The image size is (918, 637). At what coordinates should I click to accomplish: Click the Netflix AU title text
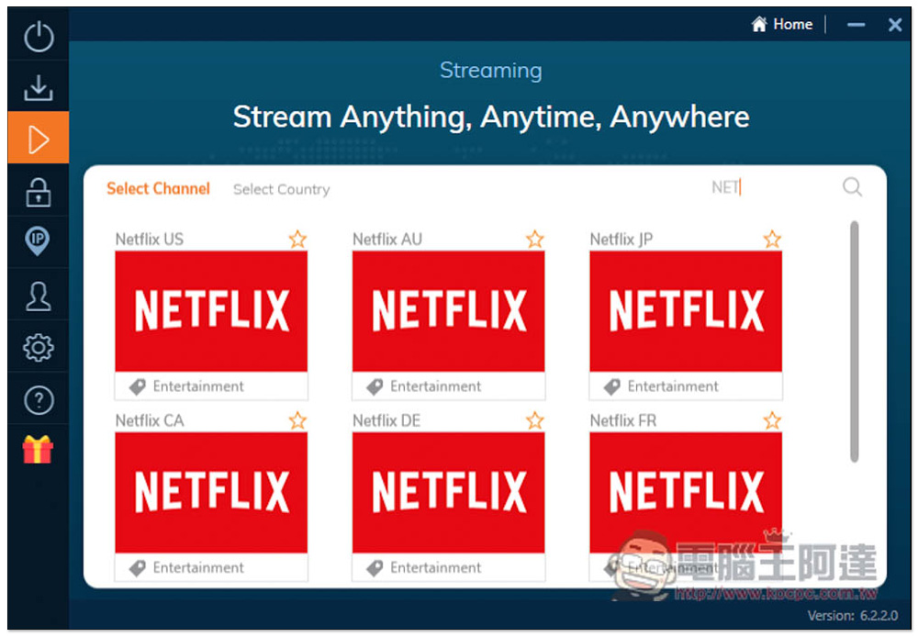[387, 239]
